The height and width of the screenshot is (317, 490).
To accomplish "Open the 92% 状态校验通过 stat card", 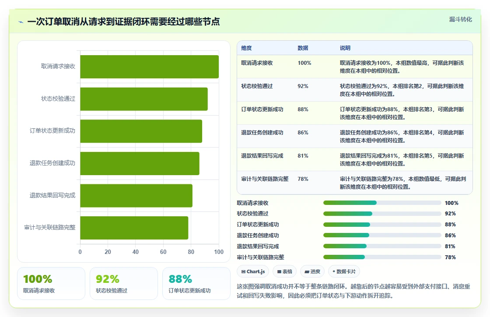I will pos(124,284).
